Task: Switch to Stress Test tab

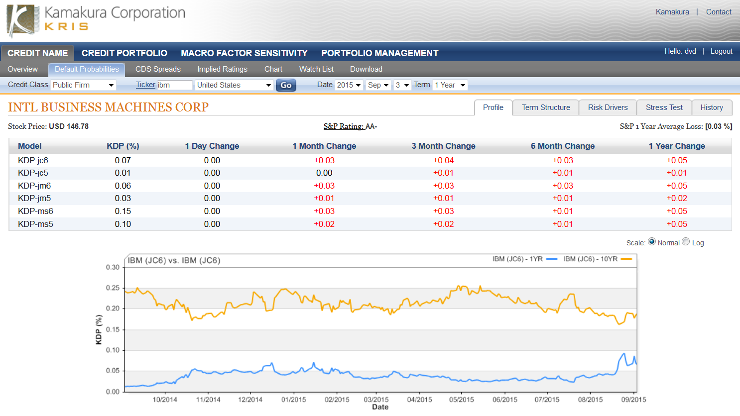Action: [x=664, y=107]
